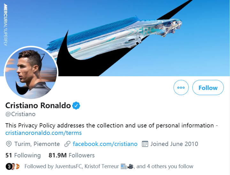This screenshot has height=175, width=230.
Task: Click the calendar icon beside Joined
Action: coord(145,144)
